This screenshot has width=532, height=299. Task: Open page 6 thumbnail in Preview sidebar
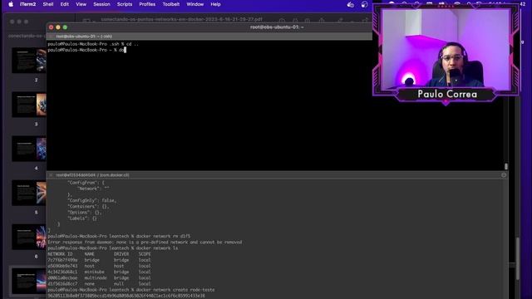(29, 237)
